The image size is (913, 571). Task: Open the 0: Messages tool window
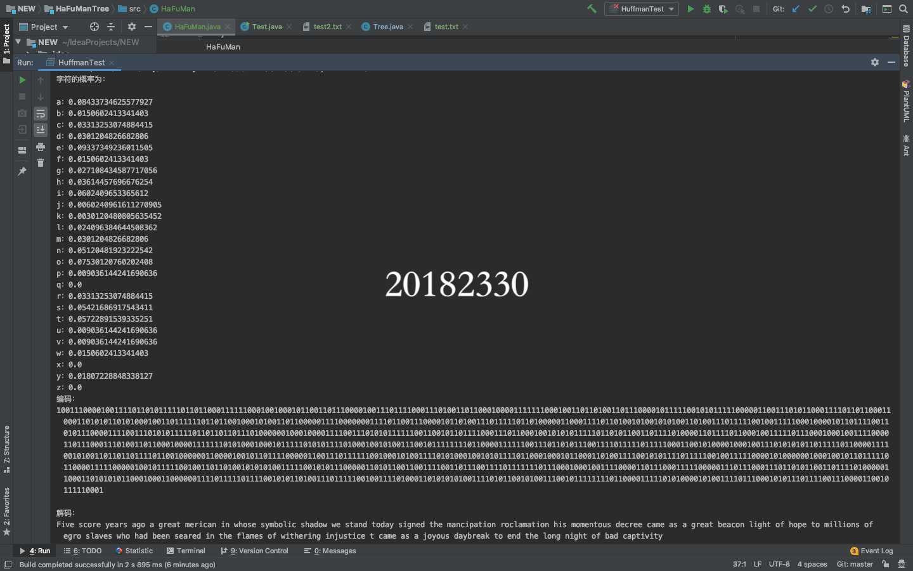330,551
